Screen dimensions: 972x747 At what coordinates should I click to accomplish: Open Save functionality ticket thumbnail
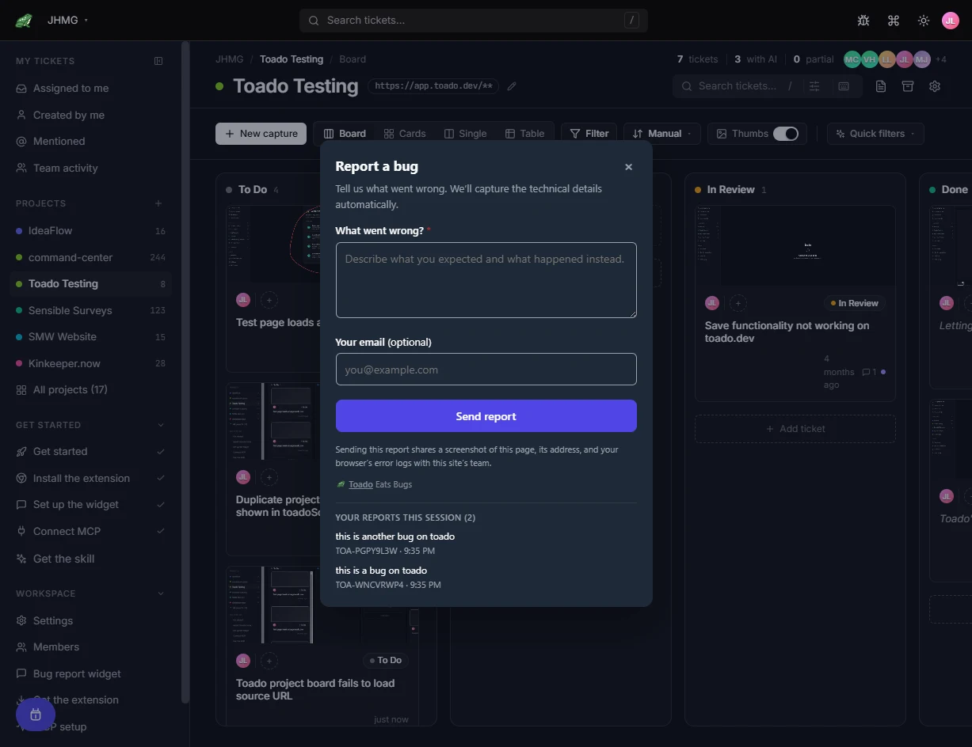[795, 246]
